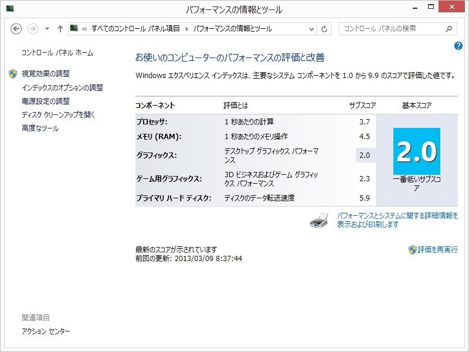Open the recent locations dropdown arrow
Image resolution: width=469 pixels, height=352 pixels.
47,29
